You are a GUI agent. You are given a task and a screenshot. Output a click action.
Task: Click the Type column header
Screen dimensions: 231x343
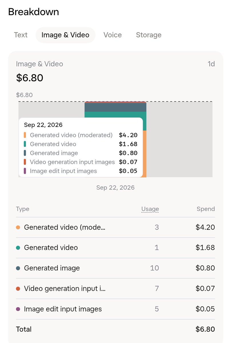click(23, 209)
